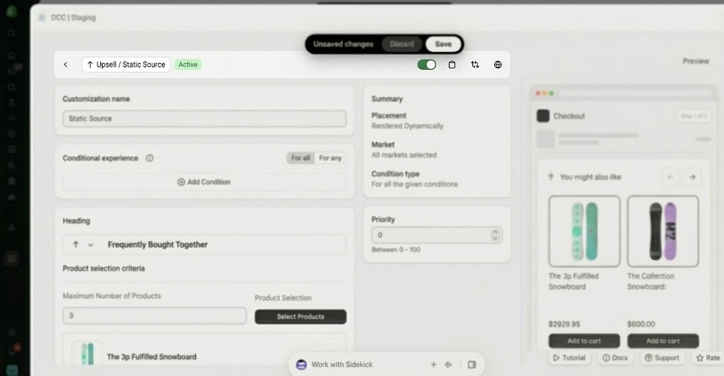
Task: Open The Collection Snowboard preview thumbnail
Action: tap(662, 231)
